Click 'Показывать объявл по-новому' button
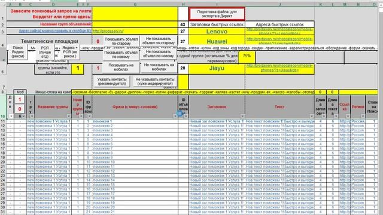This screenshot has width=383, height=215. (x=121, y=54)
